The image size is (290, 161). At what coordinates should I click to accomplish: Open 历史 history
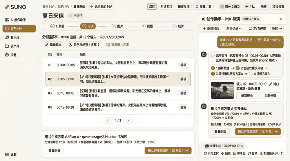point(264,7)
